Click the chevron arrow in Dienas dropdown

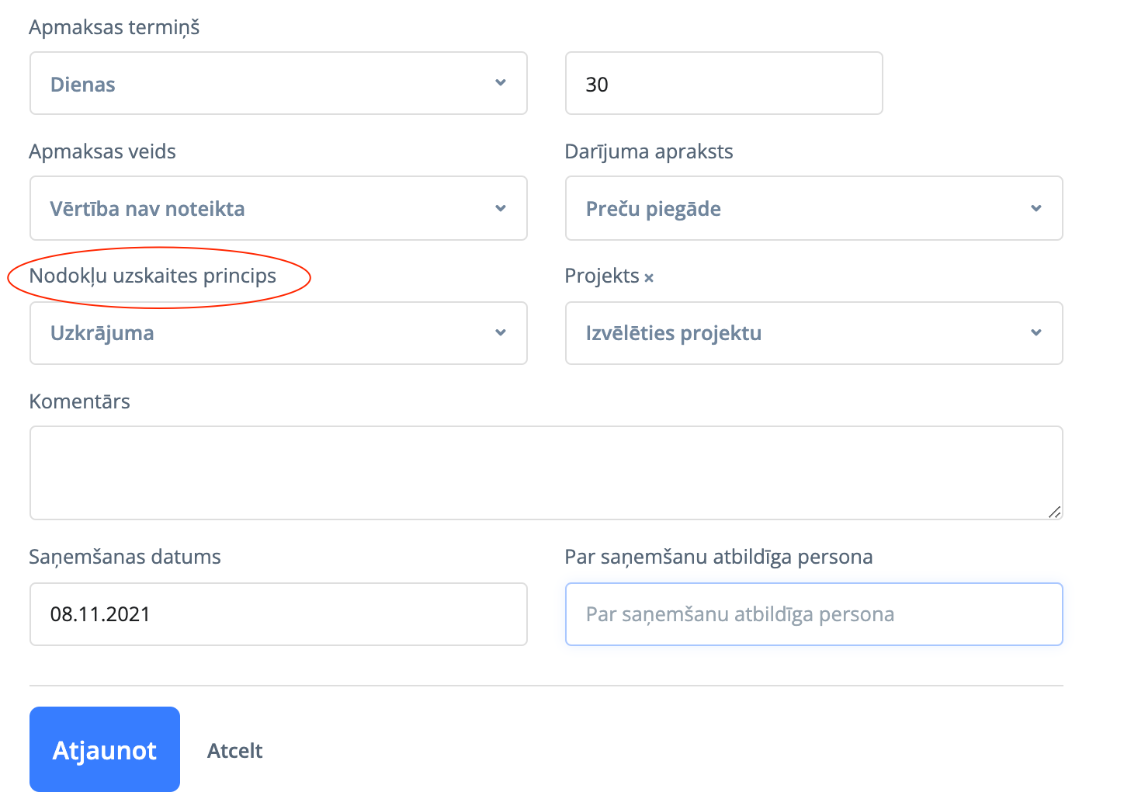coord(501,83)
